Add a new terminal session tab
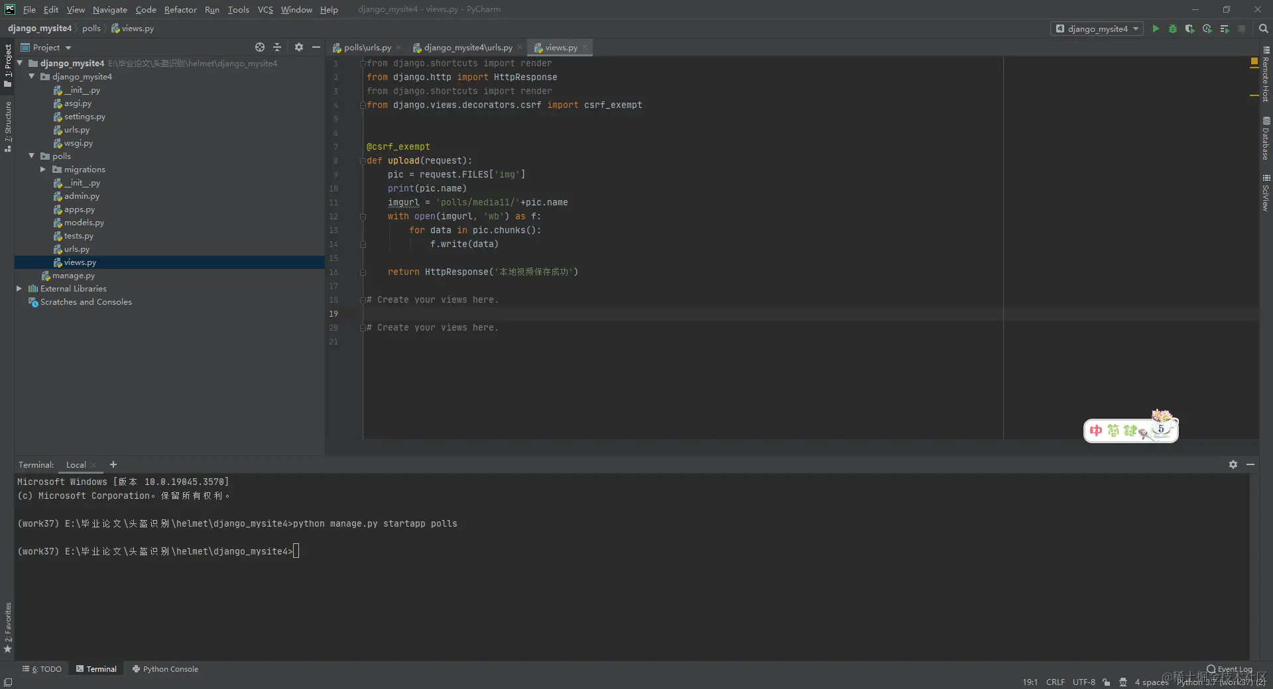The width and height of the screenshot is (1273, 689). pos(113,464)
